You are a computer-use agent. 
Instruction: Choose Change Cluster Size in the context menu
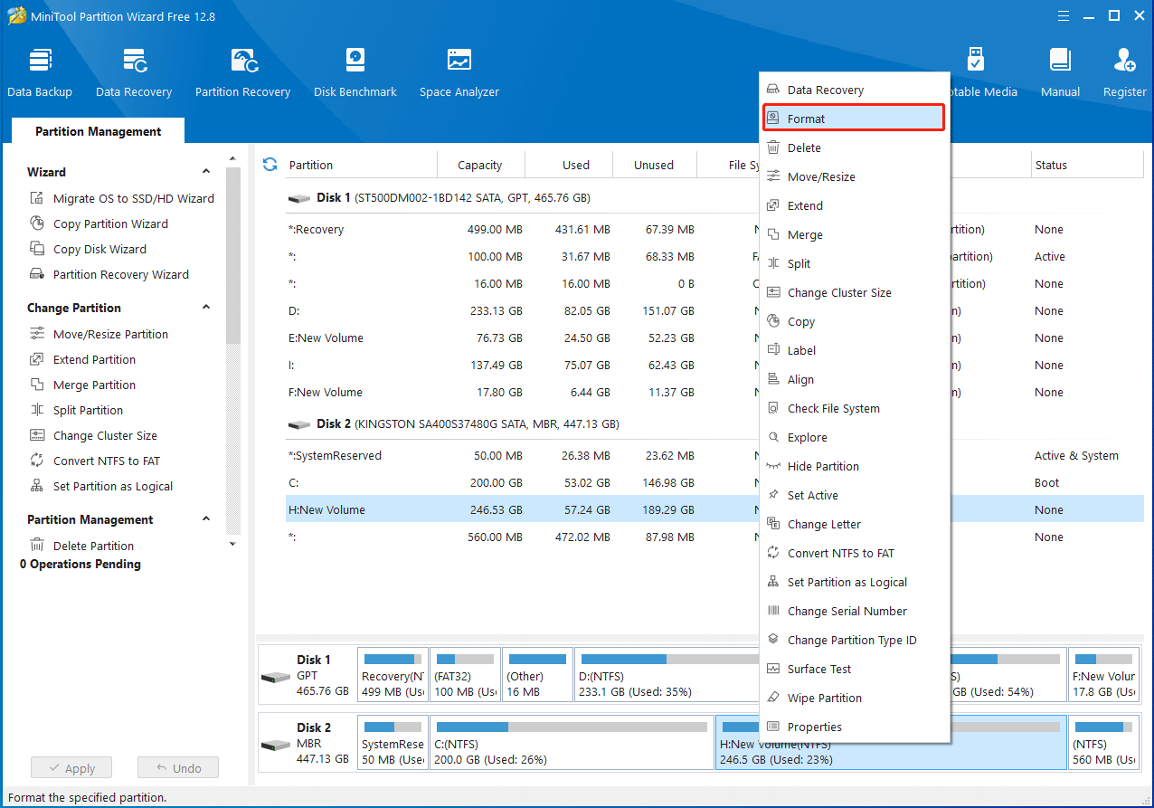click(854, 292)
